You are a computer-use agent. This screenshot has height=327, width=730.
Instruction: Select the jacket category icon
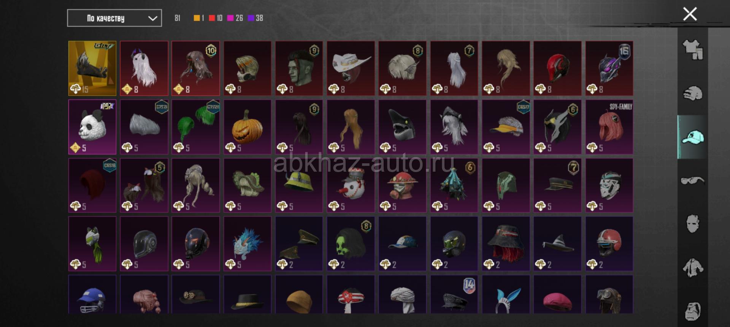[693, 268]
